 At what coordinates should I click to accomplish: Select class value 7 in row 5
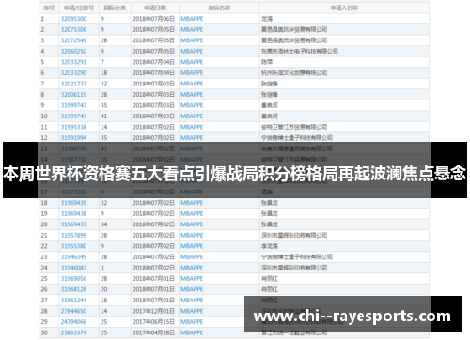(x=102, y=62)
